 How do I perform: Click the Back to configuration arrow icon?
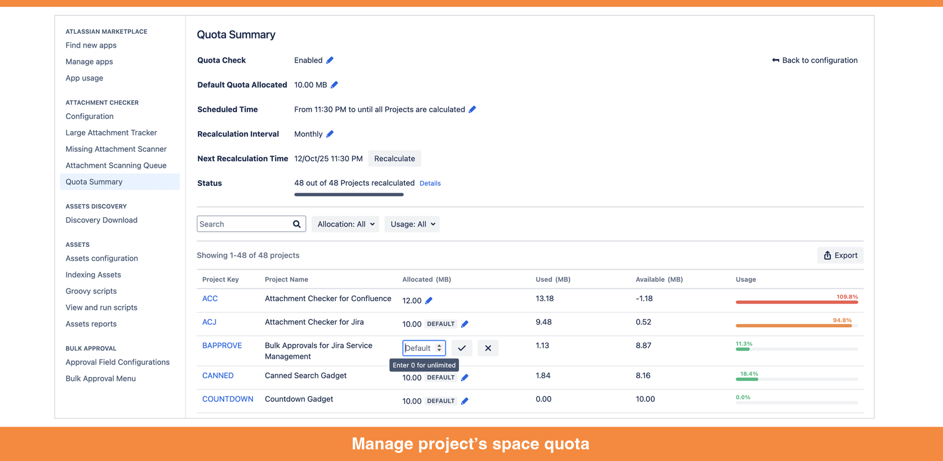(x=775, y=60)
